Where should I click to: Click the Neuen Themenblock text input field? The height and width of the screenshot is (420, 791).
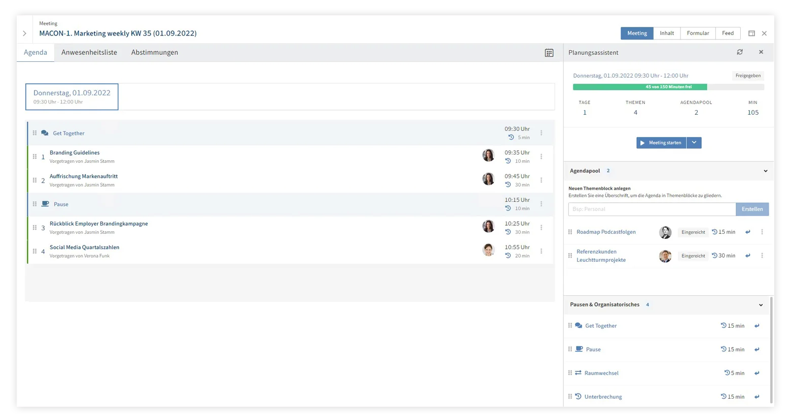pyautogui.click(x=652, y=209)
